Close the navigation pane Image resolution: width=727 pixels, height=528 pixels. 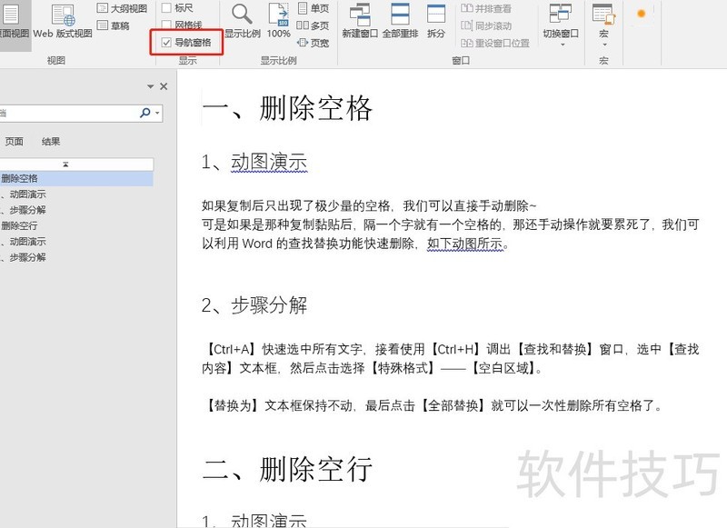pyautogui.click(x=164, y=86)
